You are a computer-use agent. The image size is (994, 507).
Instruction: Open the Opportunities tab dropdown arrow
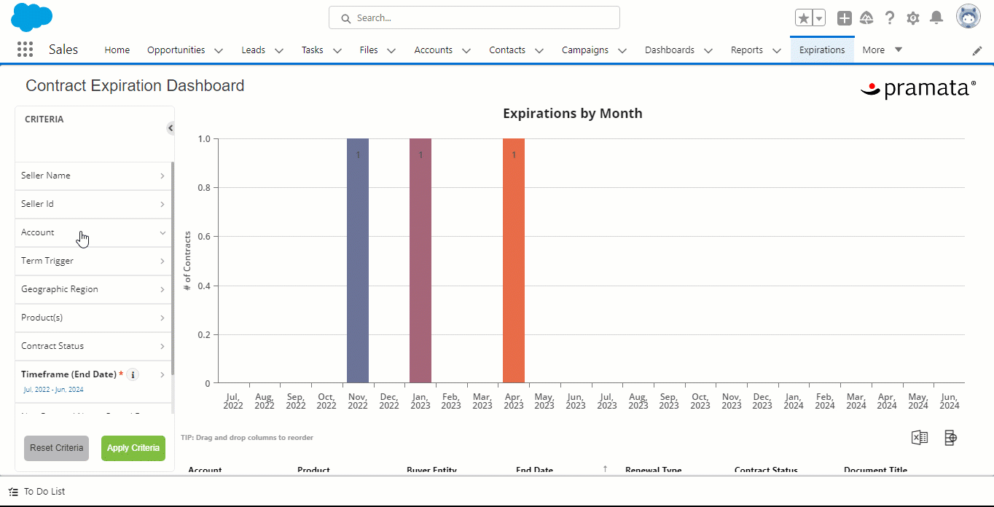click(219, 50)
